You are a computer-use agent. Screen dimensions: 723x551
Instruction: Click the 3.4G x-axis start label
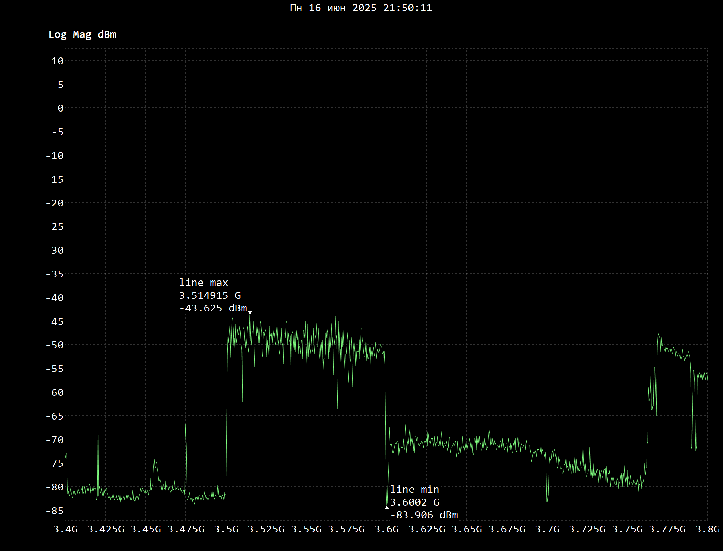65,529
